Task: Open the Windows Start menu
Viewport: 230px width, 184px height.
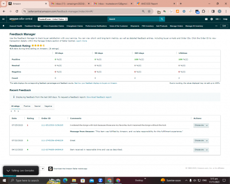Action: tap(4, 180)
